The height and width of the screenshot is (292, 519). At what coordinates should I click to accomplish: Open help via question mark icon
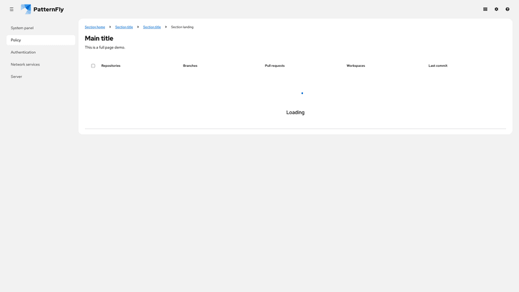(507, 9)
